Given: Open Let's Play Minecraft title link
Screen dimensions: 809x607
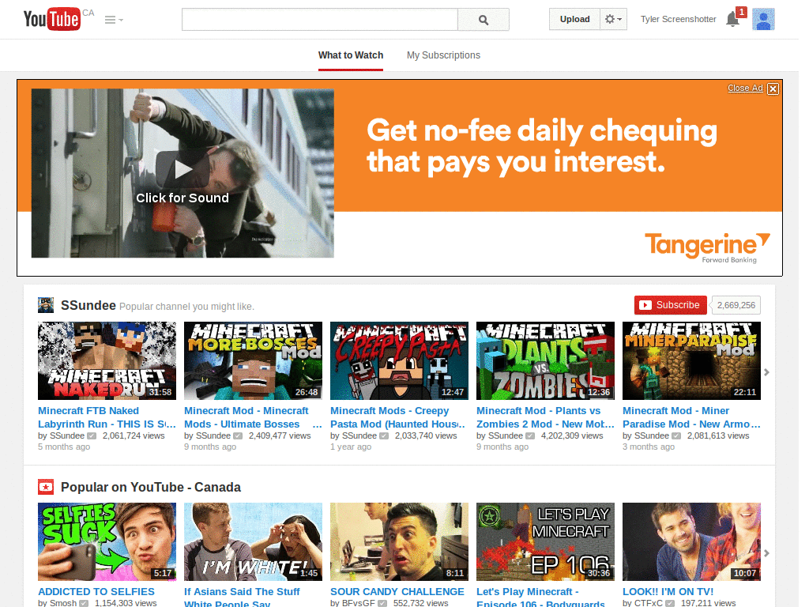Looking at the screenshot, I should [x=540, y=598].
